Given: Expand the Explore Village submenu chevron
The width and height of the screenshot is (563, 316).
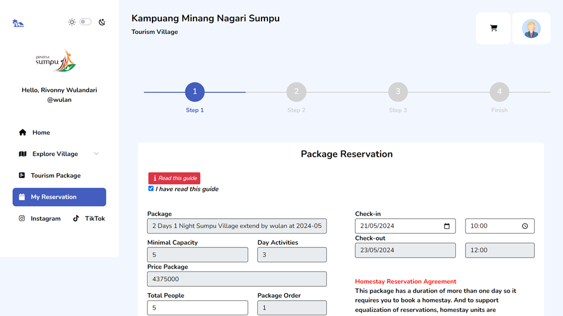Looking at the screenshot, I should 96,154.
